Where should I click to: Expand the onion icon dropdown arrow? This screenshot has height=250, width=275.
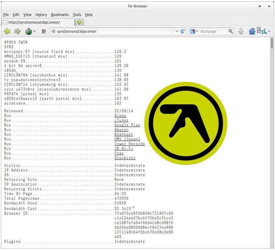34,31
